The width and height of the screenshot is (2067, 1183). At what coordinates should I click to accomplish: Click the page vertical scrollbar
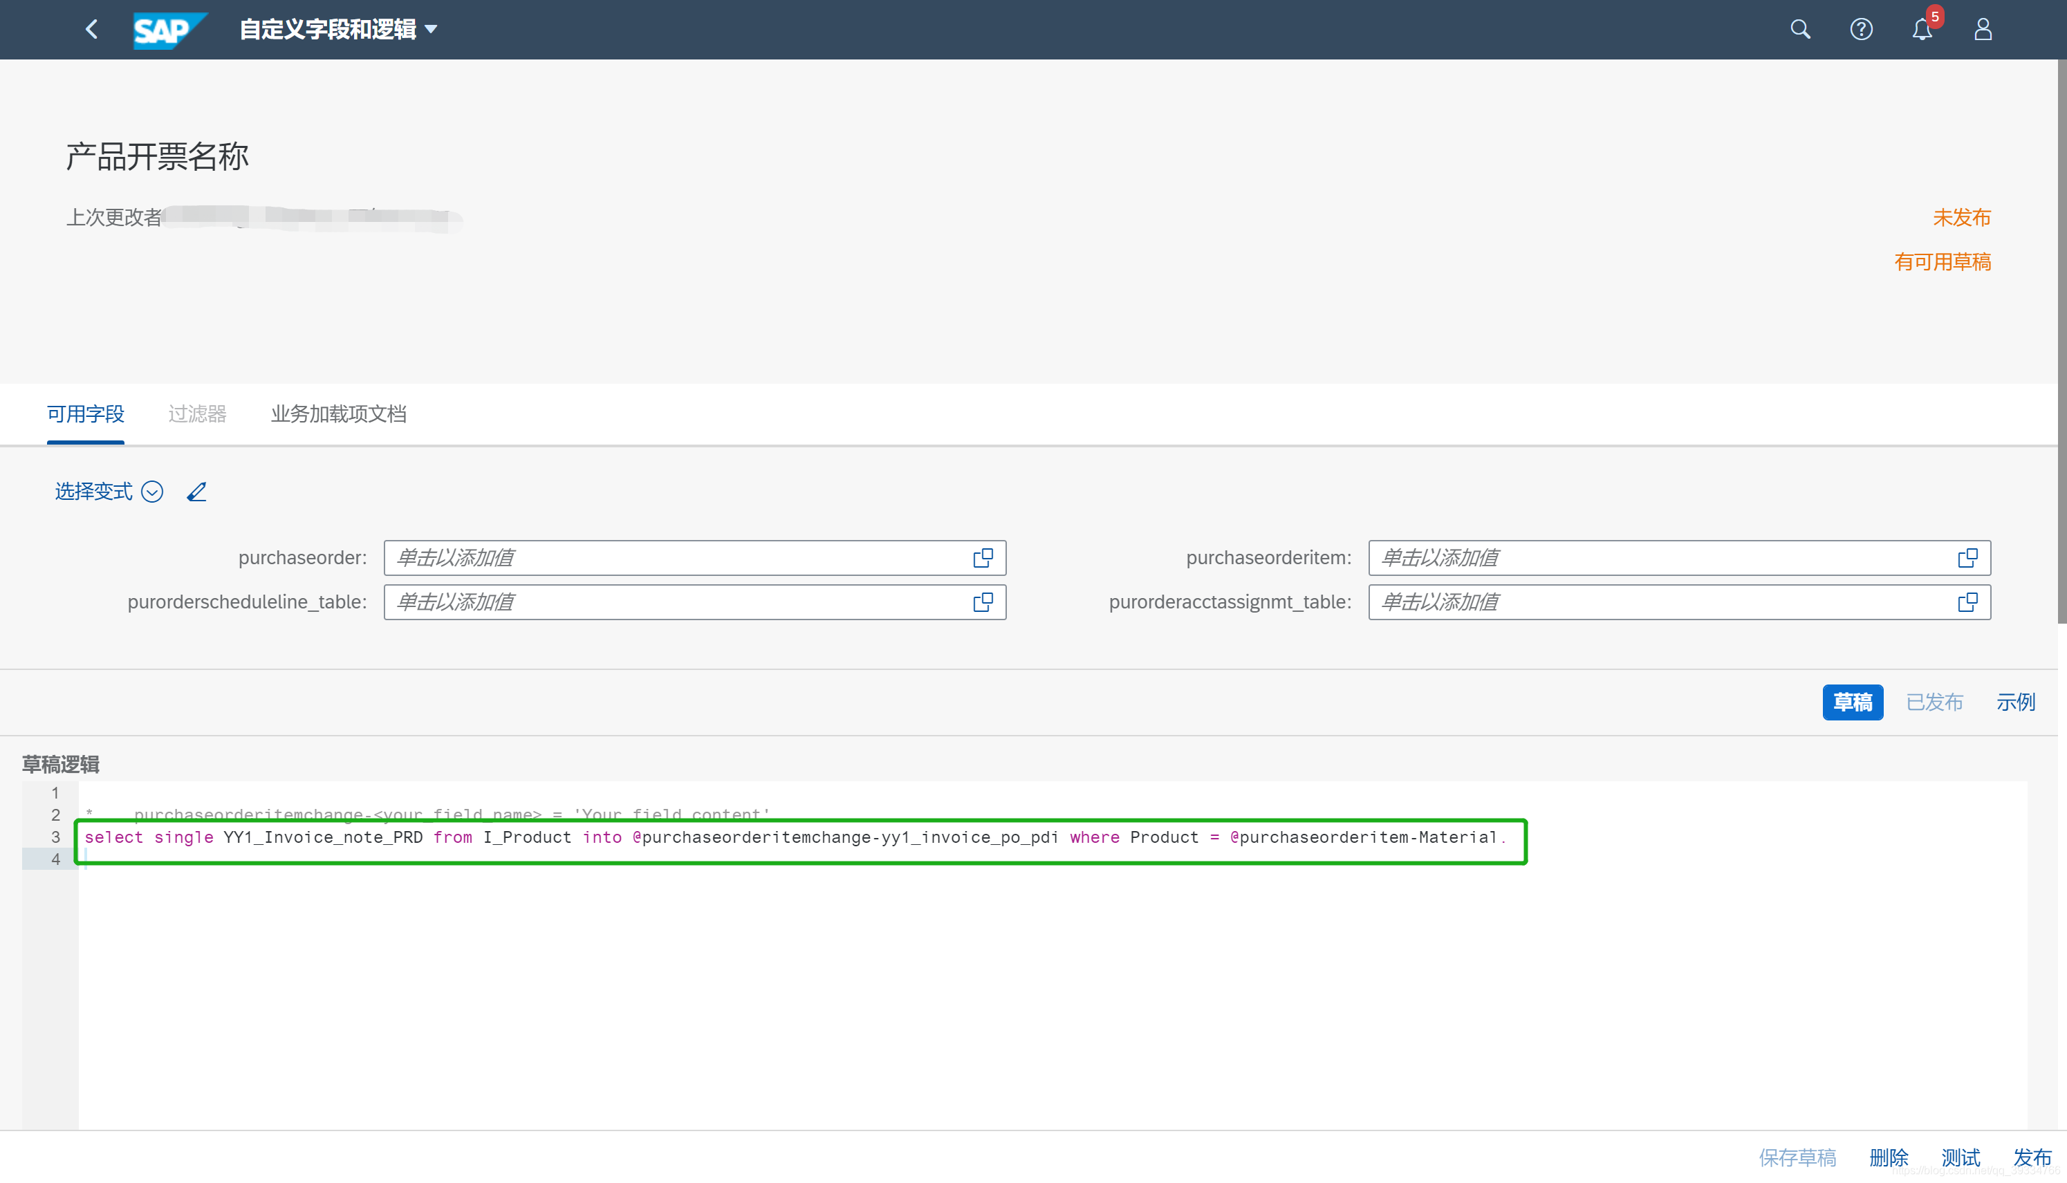click(x=2062, y=342)
